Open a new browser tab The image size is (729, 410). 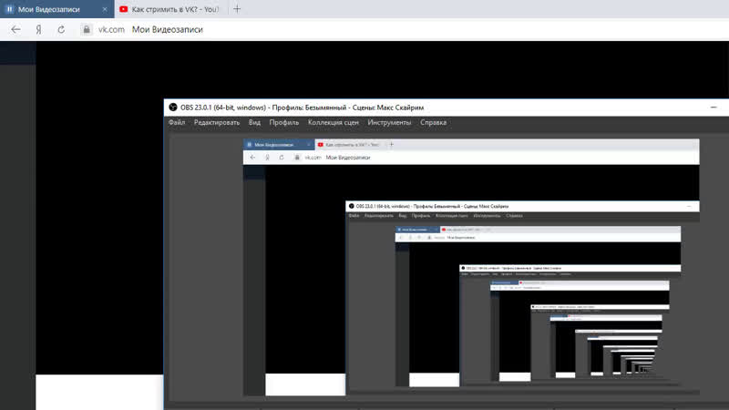point(237,9)
